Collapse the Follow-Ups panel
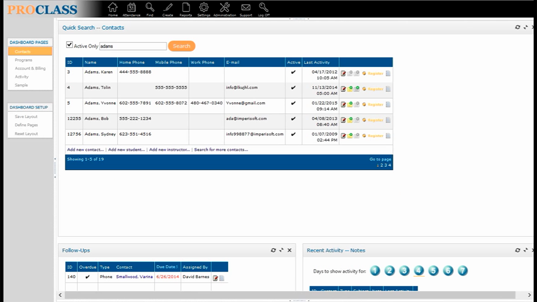537x302 pixels. point(282,250)
